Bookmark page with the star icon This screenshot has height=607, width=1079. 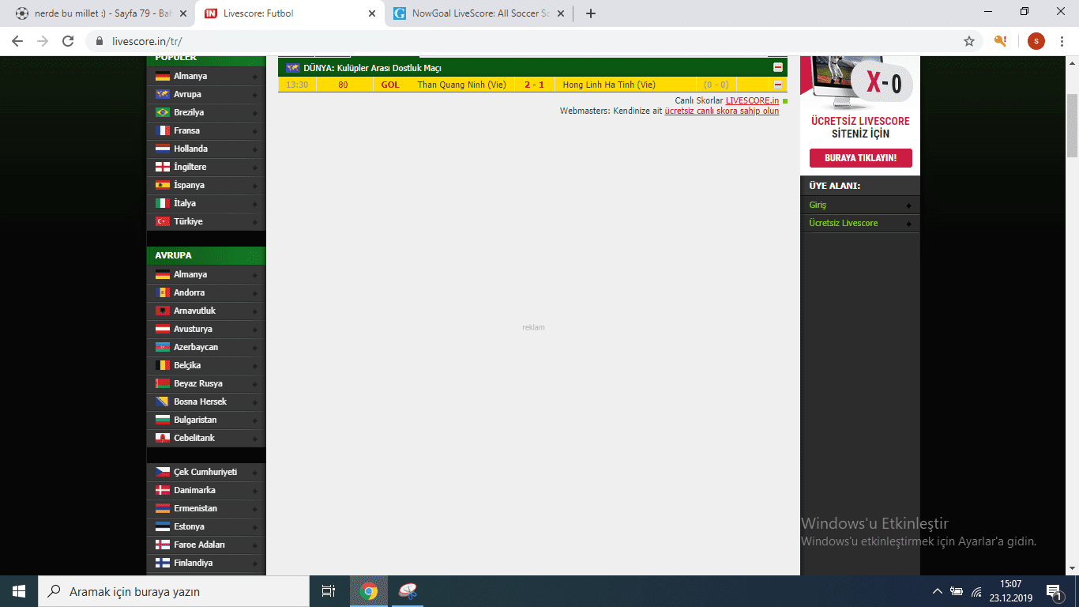click(x=968, y=41)
